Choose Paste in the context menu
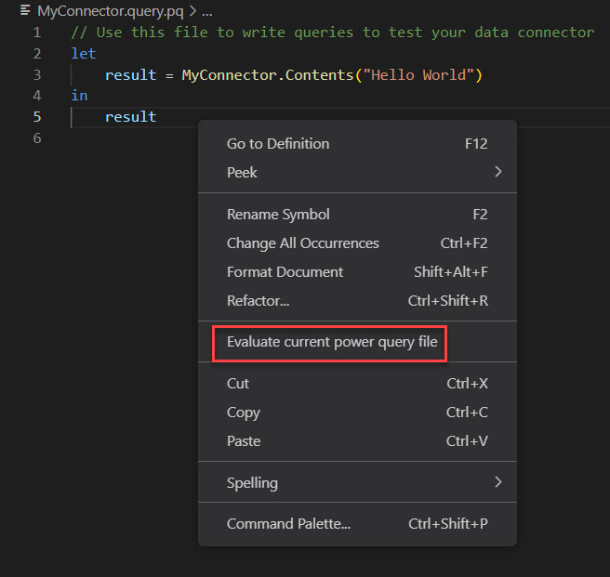The height and width of the screenshot is (577, 610). coord(357,441)
